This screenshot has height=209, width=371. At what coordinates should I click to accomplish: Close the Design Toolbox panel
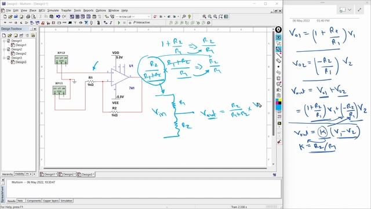[35, 29]
